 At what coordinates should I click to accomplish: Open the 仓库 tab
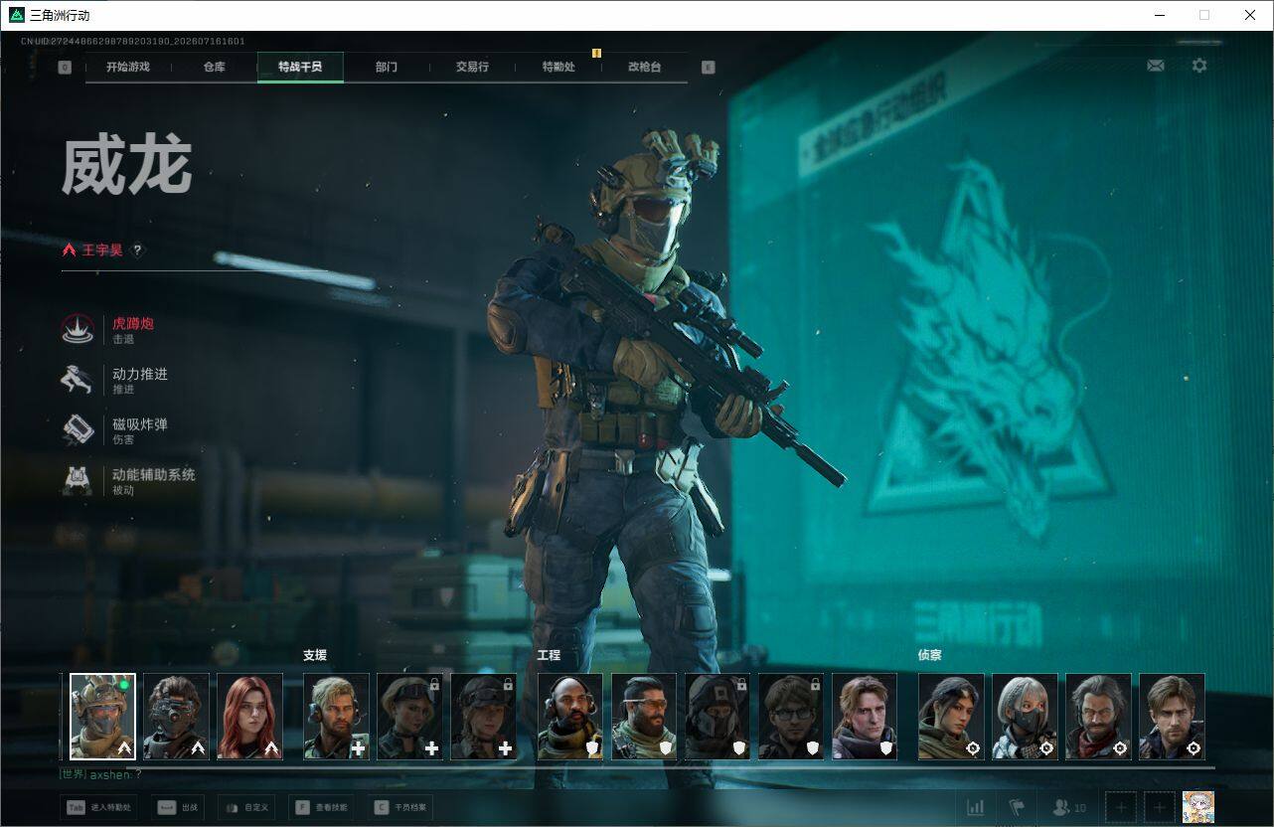[214, 68]
